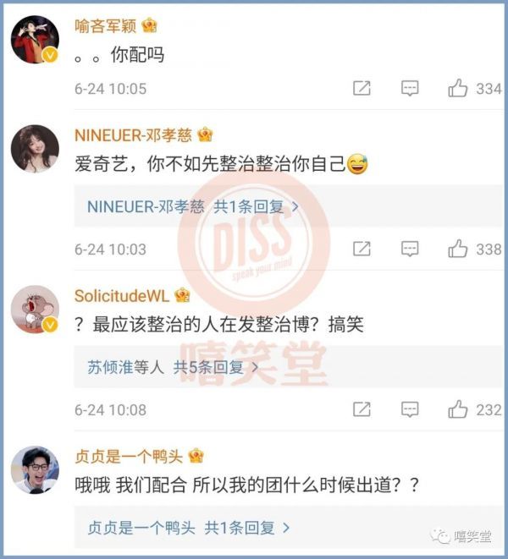The image size is (508, 559).
Task: Tap 贞贞是一个鸭头's avatar with glasses
Action: (35, 470)
